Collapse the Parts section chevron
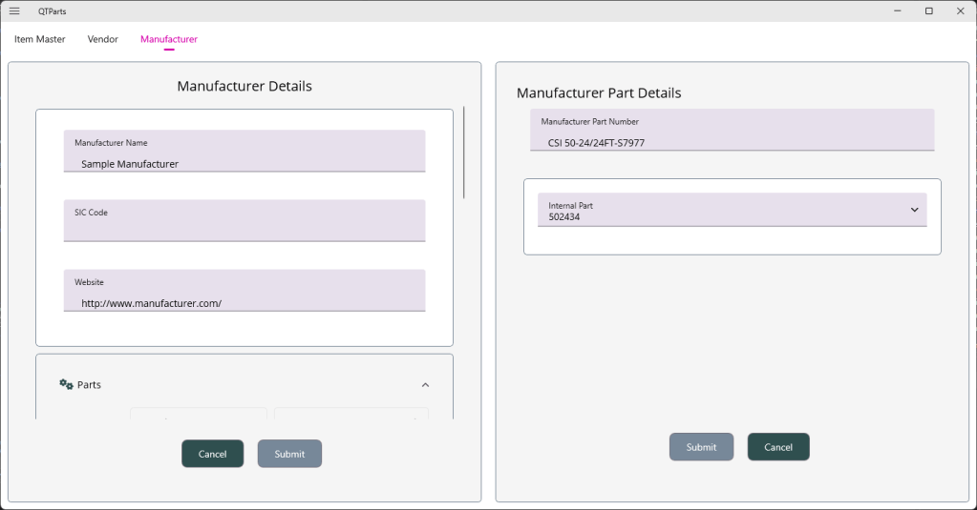This screenshot has width=977, height=510. [425, 385]
